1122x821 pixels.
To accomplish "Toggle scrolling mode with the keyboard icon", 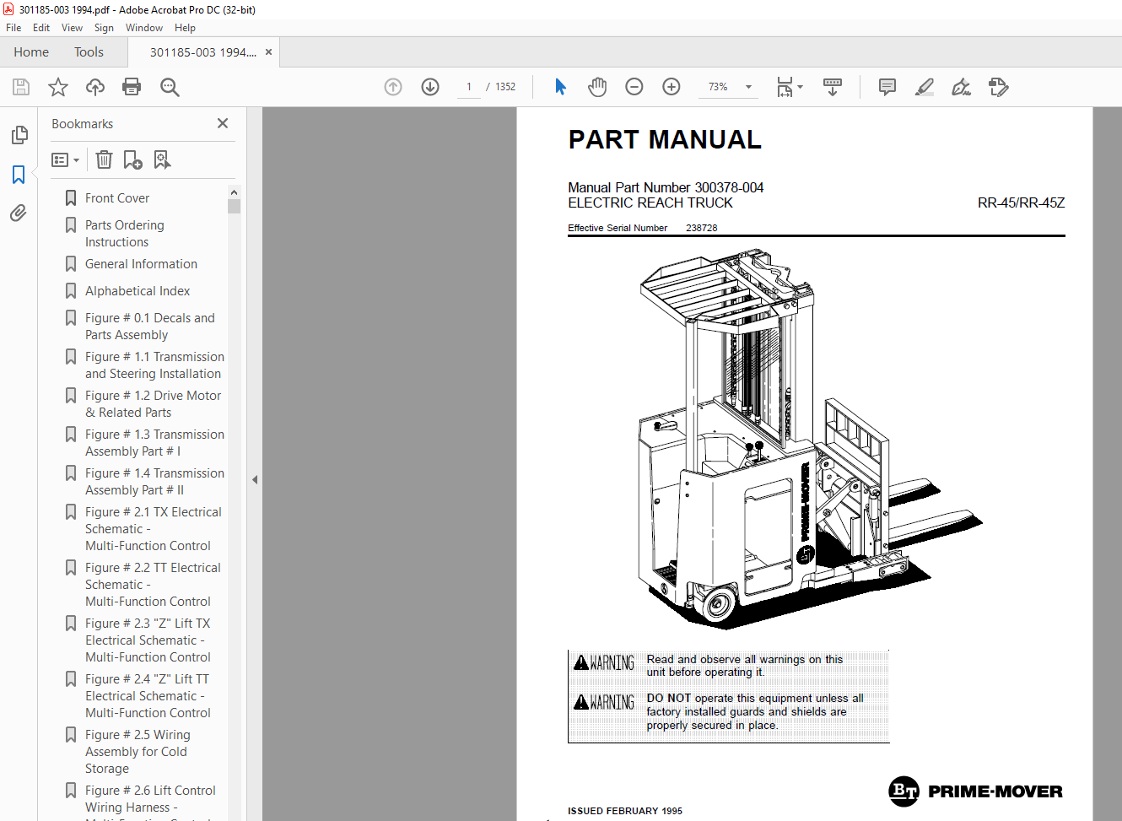I will click(833, 87).
